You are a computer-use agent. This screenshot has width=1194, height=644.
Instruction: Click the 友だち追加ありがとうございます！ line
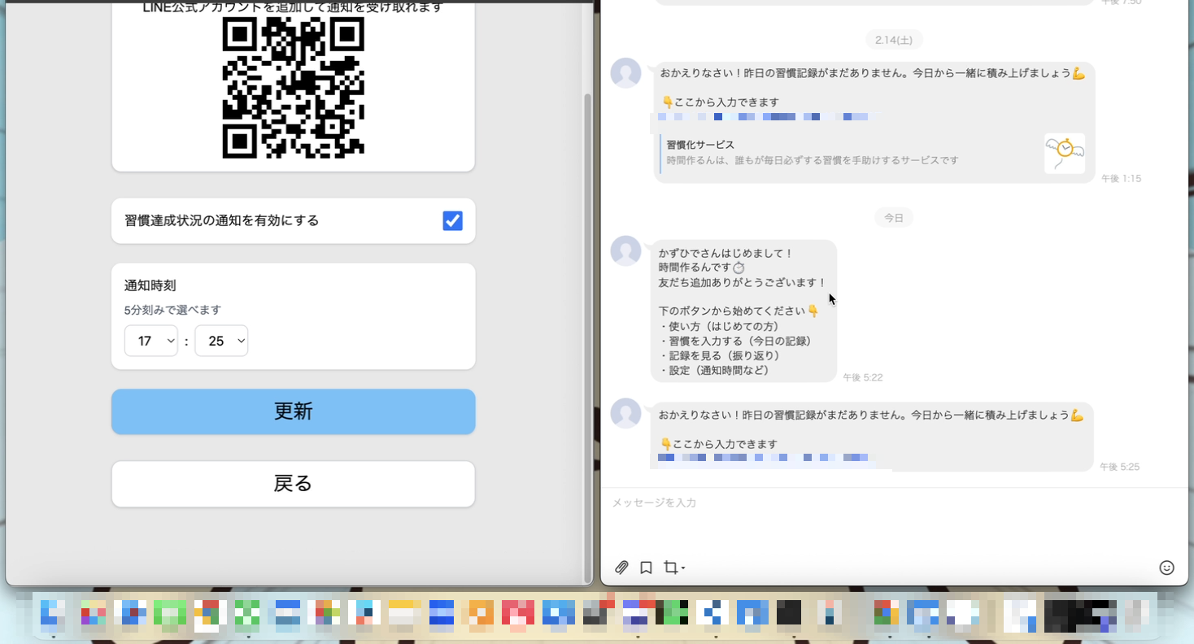743,283
